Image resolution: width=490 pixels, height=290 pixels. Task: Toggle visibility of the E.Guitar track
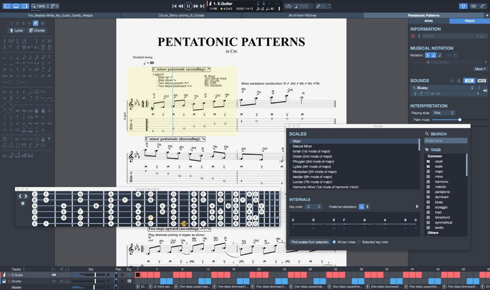[54, 275]
